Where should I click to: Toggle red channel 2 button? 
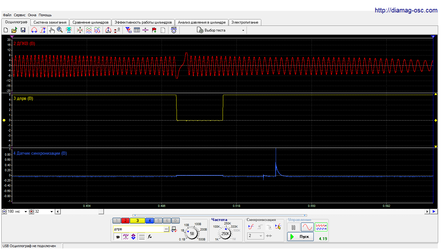click(x=125, y=220)
